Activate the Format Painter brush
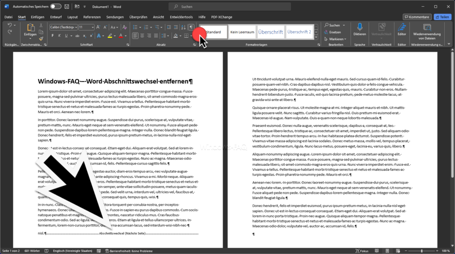 click(41, 39)
